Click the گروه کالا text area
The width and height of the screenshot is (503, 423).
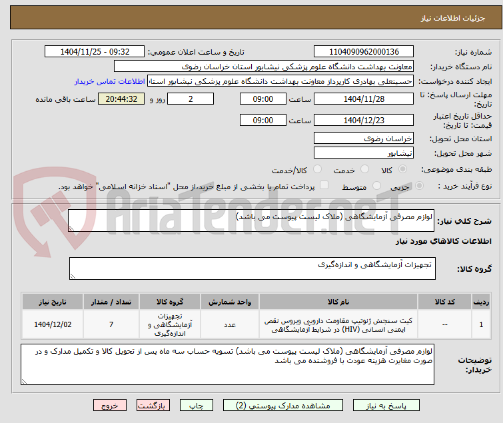click(x=252, y=268)
